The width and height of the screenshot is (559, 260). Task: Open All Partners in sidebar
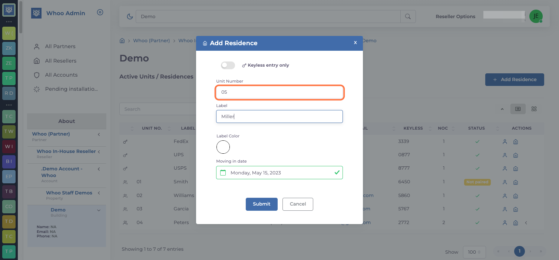coord(60,46)
